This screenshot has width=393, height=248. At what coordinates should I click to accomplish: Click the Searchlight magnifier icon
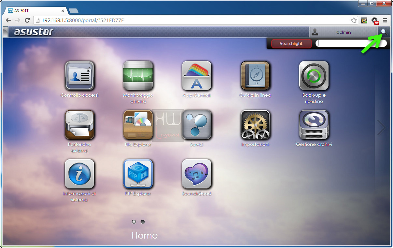tap(384, 32)
